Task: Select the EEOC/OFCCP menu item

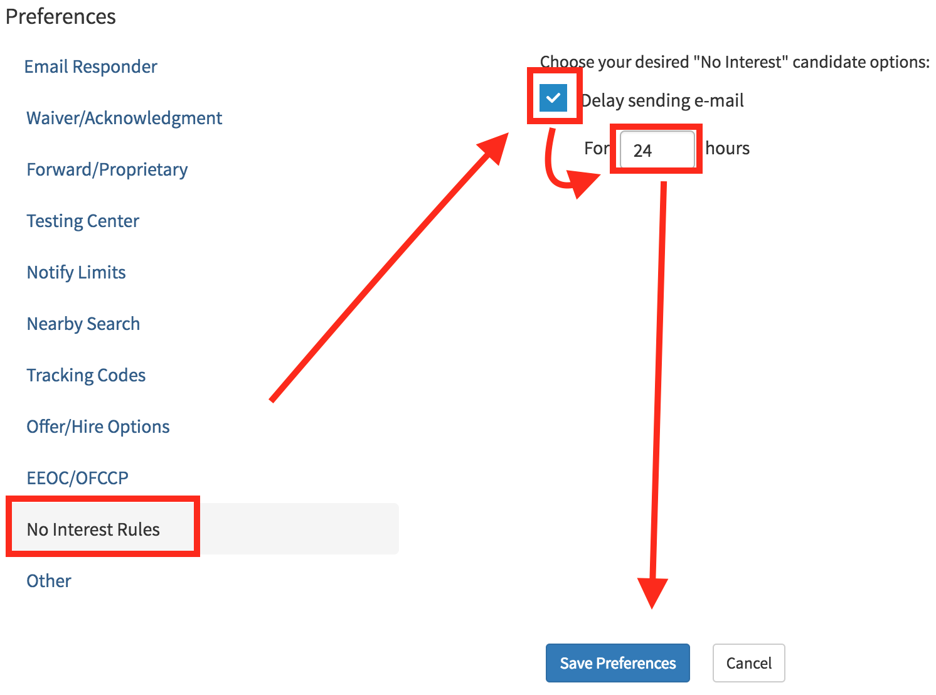Action: pyautogui.click(x=78, y=478)
